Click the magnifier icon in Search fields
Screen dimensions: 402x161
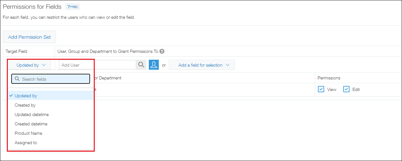[17, 79]
